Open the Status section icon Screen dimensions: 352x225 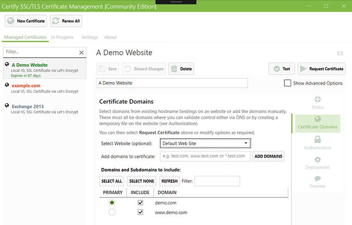318,99
